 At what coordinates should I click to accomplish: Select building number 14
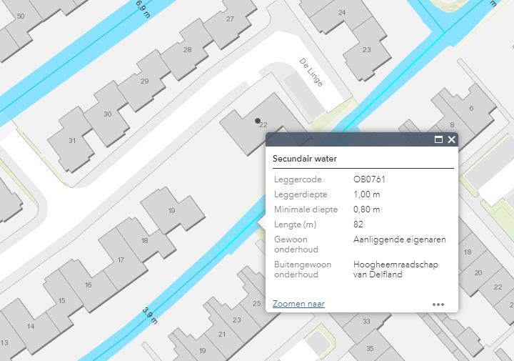31,327
